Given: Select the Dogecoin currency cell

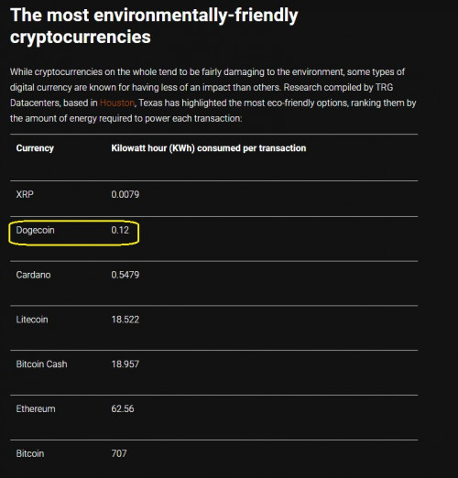Looking at the screenshot, I should 35,230.
